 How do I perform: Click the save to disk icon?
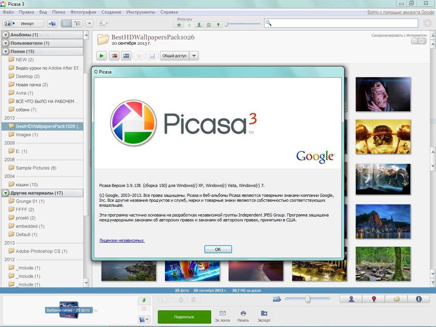152,56
